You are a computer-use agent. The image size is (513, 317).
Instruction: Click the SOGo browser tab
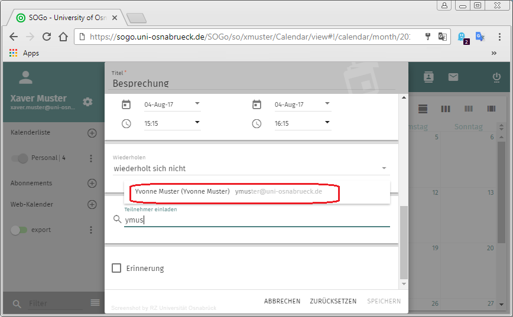tap(65, 18)
